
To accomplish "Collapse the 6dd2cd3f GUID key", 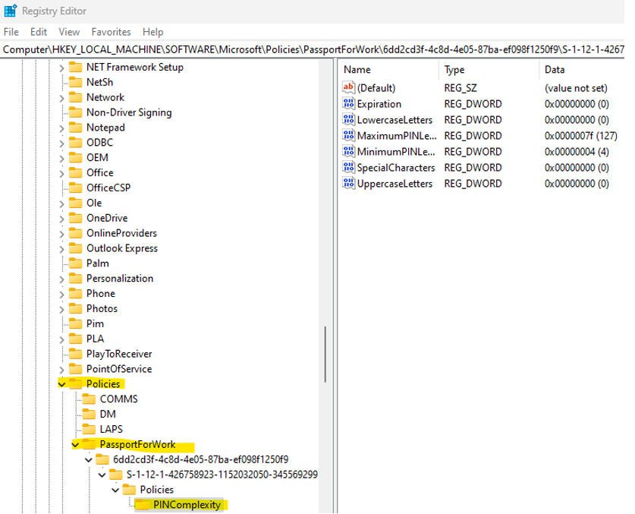I will [x=89, y=459].
